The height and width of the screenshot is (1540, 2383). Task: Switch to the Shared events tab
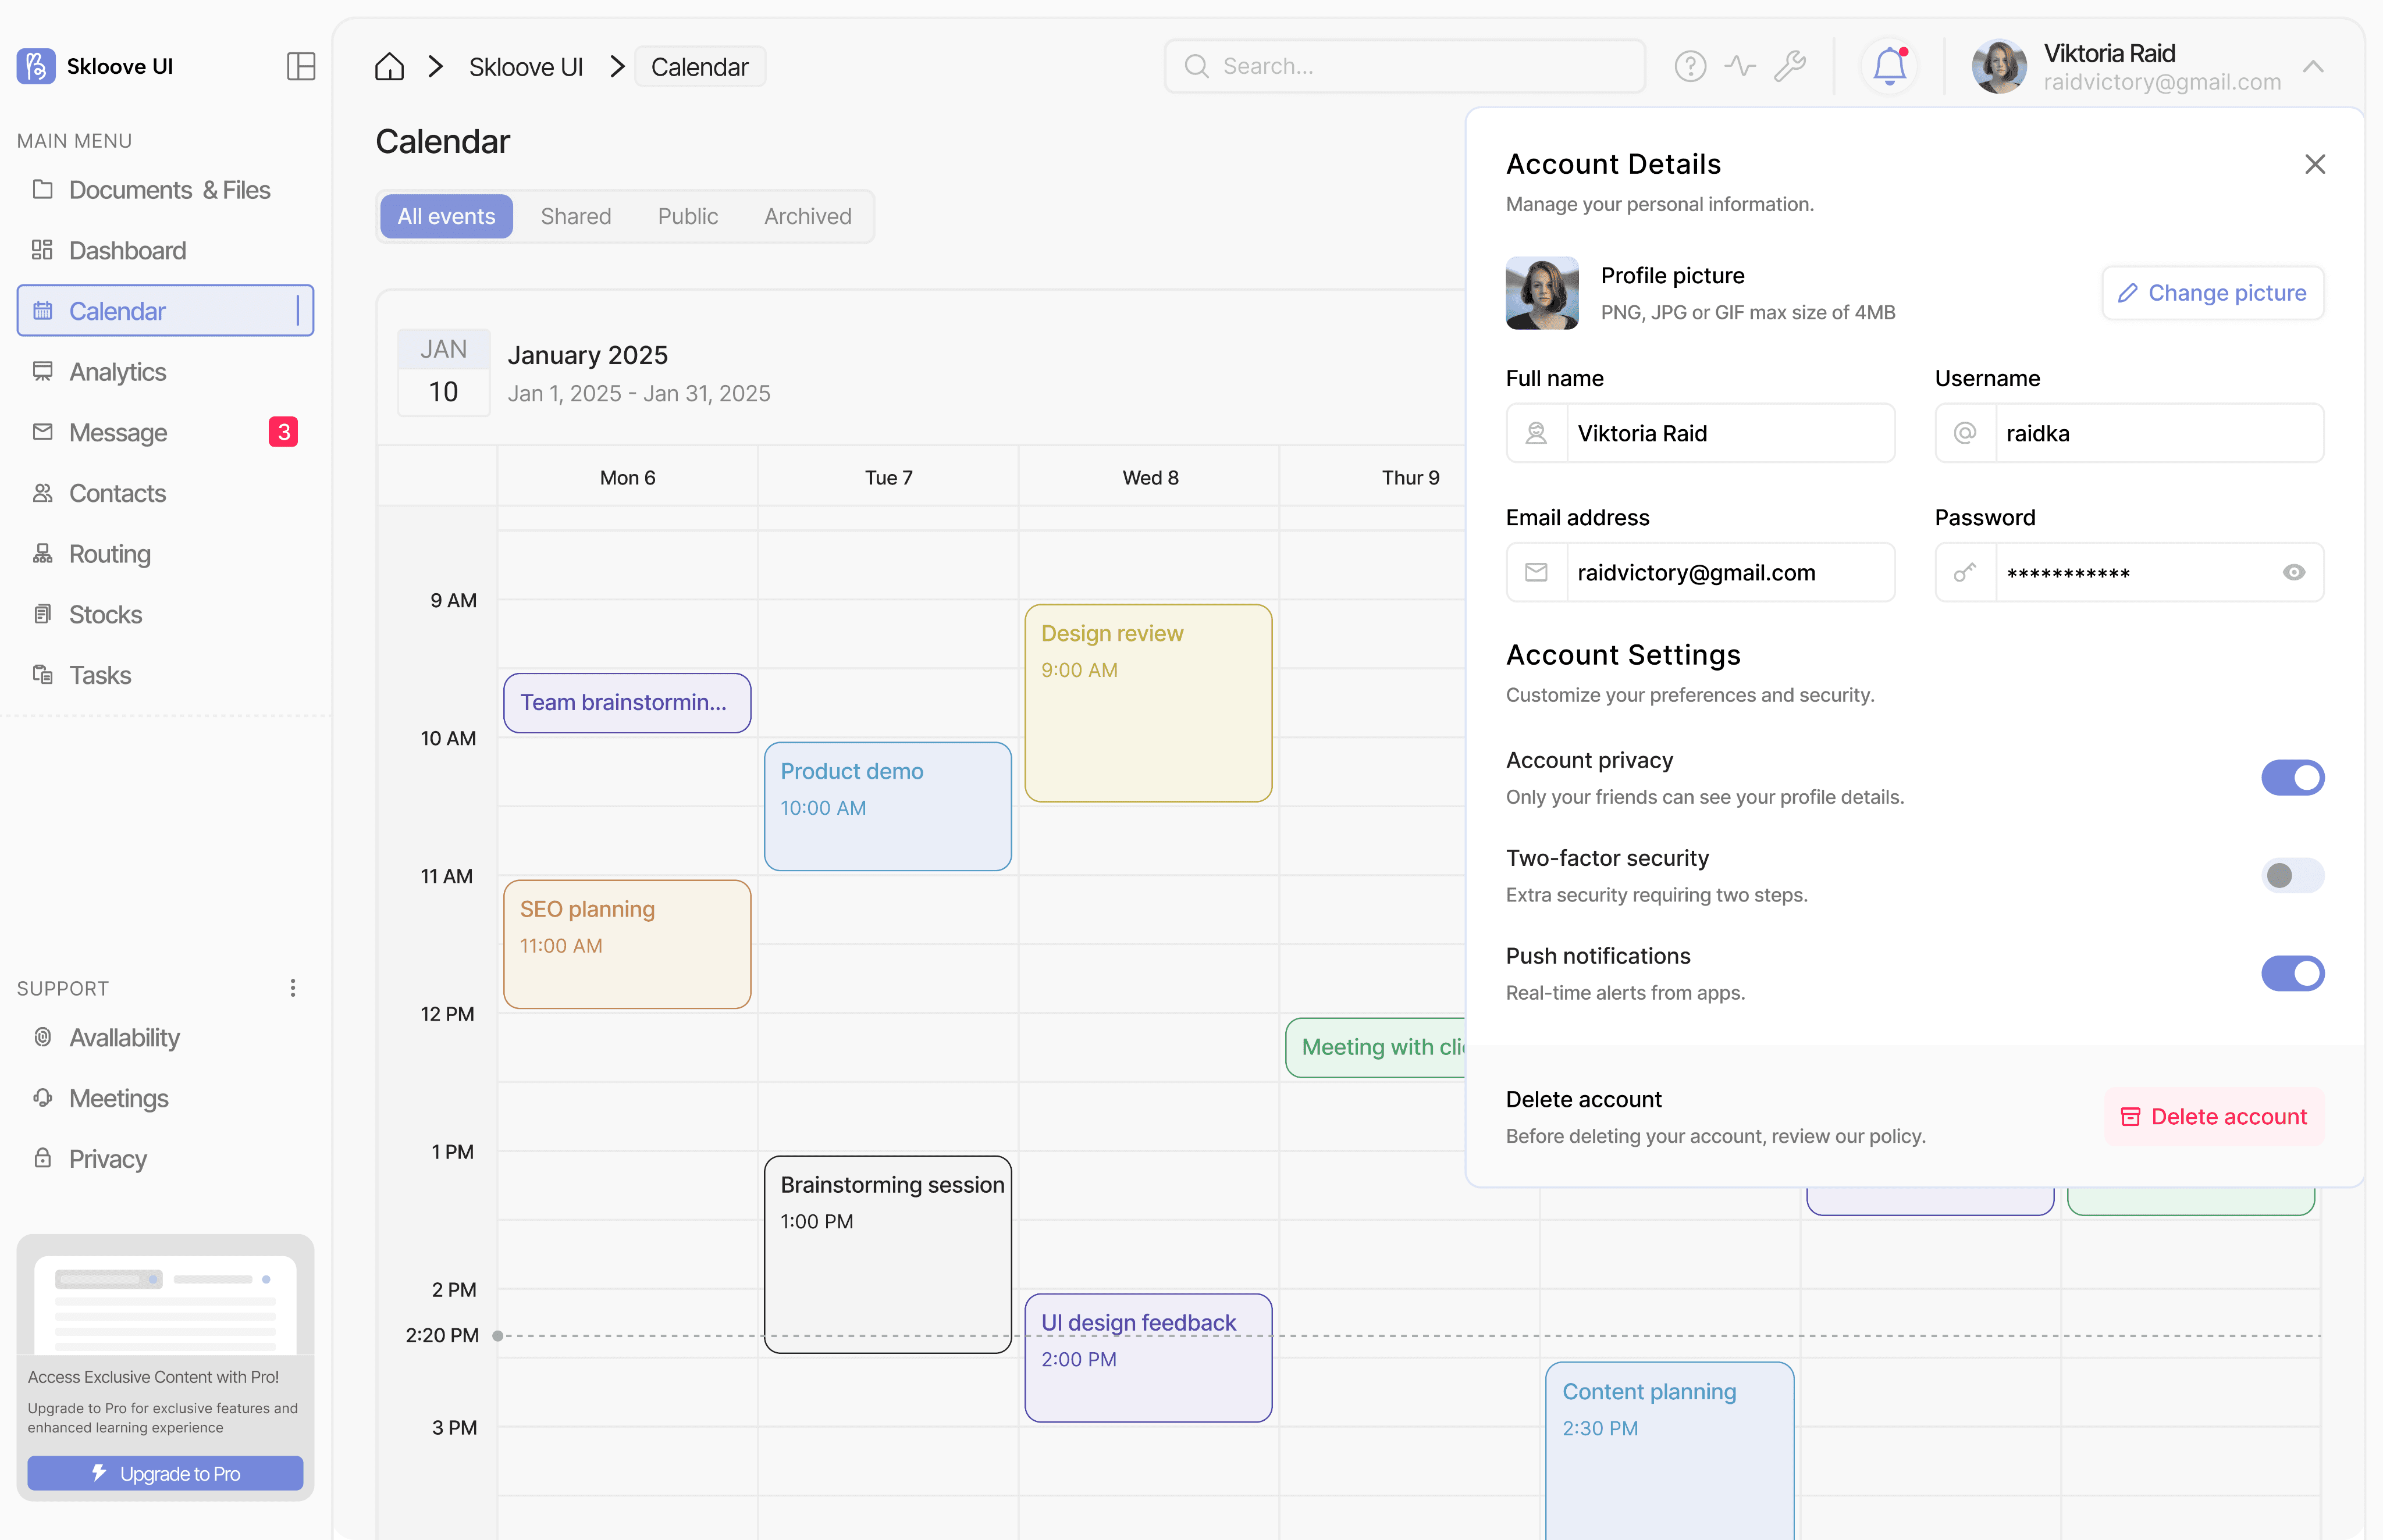tap(575, 216)
